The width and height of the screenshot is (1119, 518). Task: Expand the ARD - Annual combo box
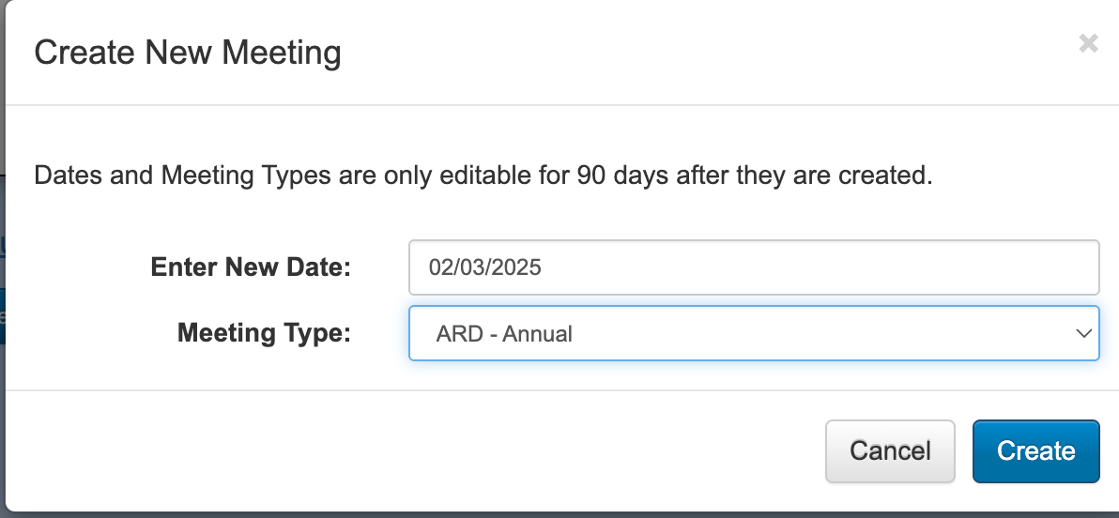(x=754, y=333)
